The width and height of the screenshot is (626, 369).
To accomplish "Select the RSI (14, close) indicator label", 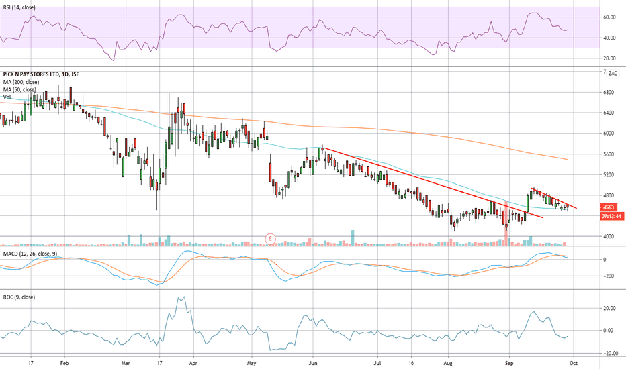I will tap(19, 7).
